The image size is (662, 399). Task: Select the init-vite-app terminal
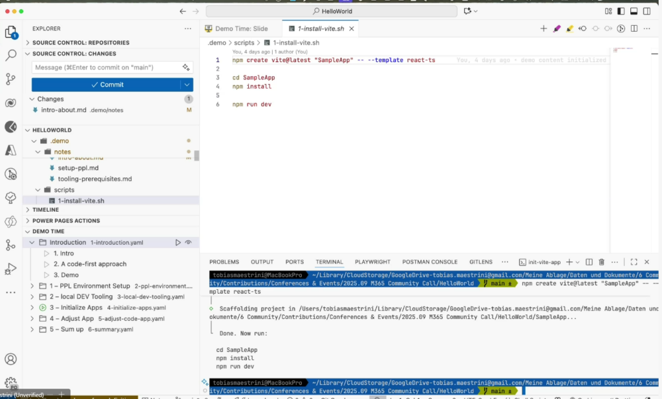tap(540, 262)
